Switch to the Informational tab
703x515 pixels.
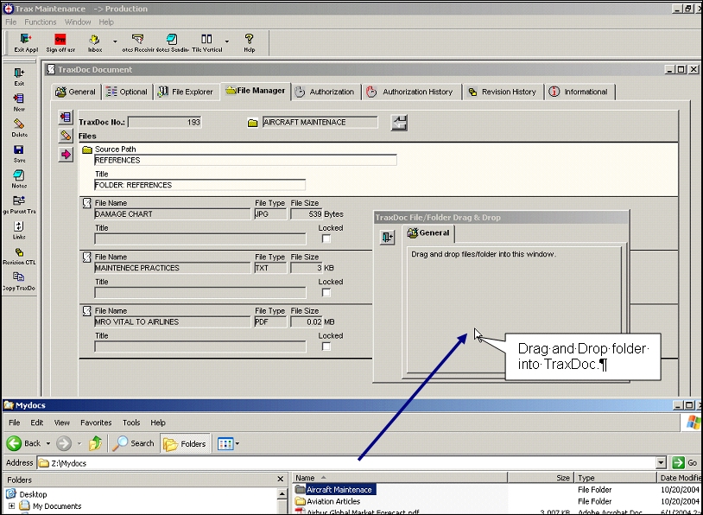(579, 92)
